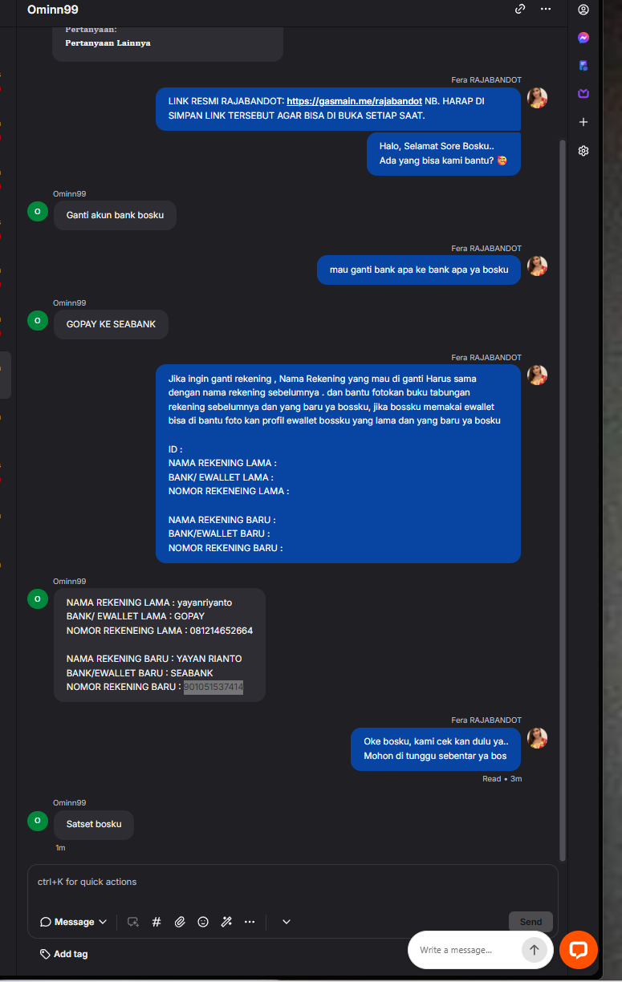Click the purple mailbox app icon in sidebar
622x982 pixels.
(583, 94)
